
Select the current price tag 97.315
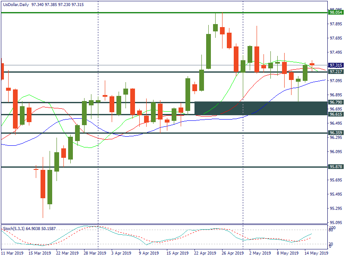[x=336, y=65]
